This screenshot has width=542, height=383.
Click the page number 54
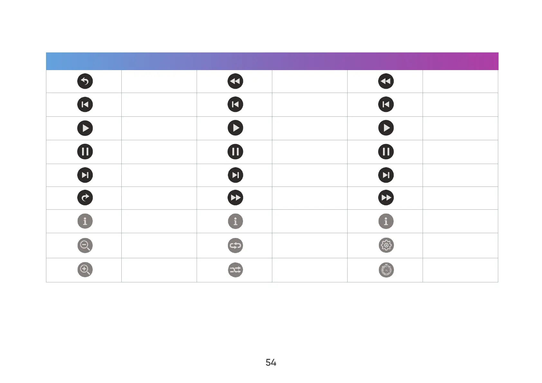pyautogui.click(x=271, y=363)
